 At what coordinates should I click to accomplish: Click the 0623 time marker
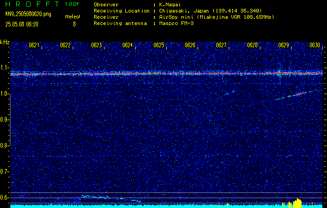[97, 45]
